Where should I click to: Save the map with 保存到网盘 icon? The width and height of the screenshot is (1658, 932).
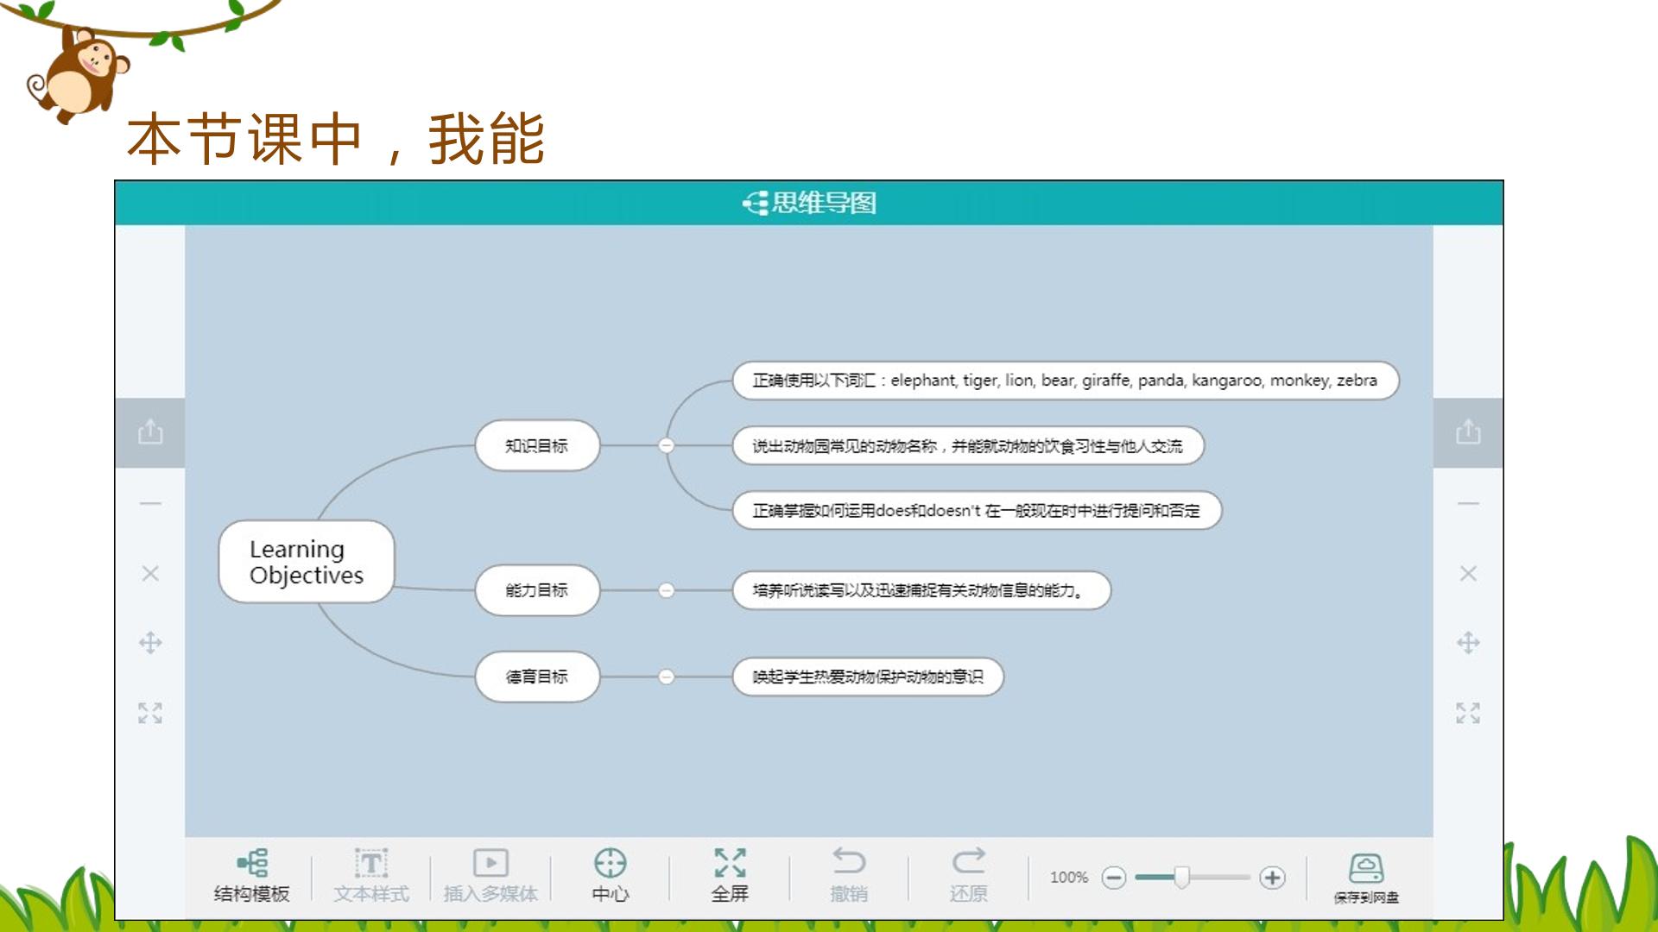point(1366,867)
